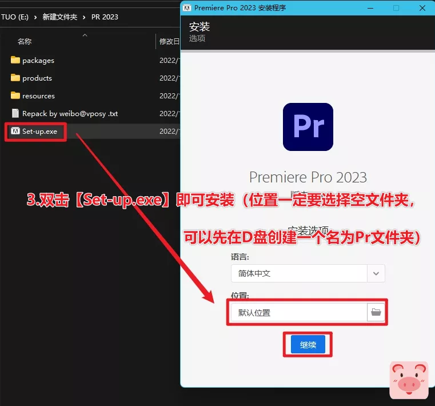Click the Adobe icon in installer title bar
Screen dimensions: 435x406
(x=187, y=8)
